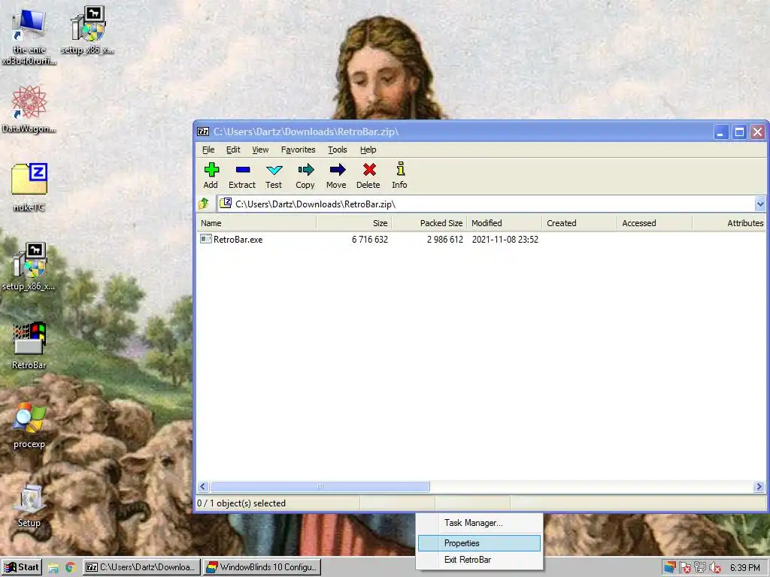The image size is (770, 577).
Task: Click the 6:39 PM taskbar clock
Action: (745, 568)
